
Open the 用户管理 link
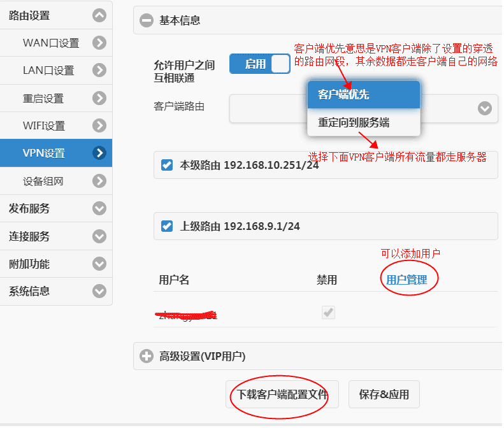pyautogui.click(x=407, y=280)
